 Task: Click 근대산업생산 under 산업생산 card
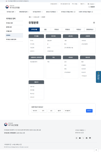(x=68, y=72)
